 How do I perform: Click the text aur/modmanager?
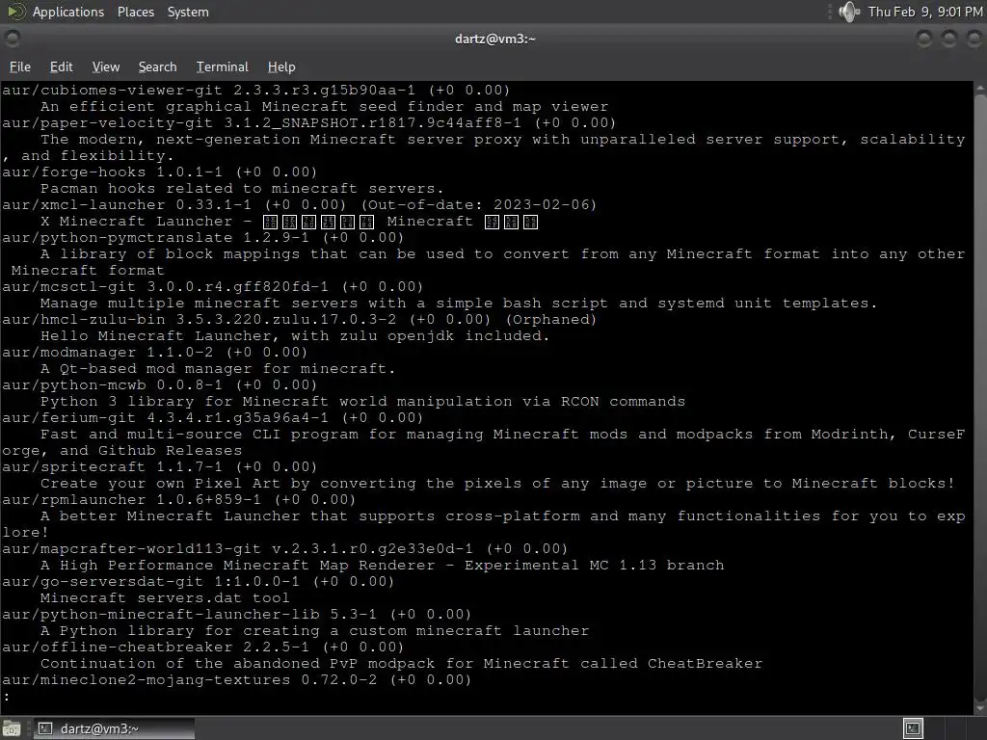point(69,352)
